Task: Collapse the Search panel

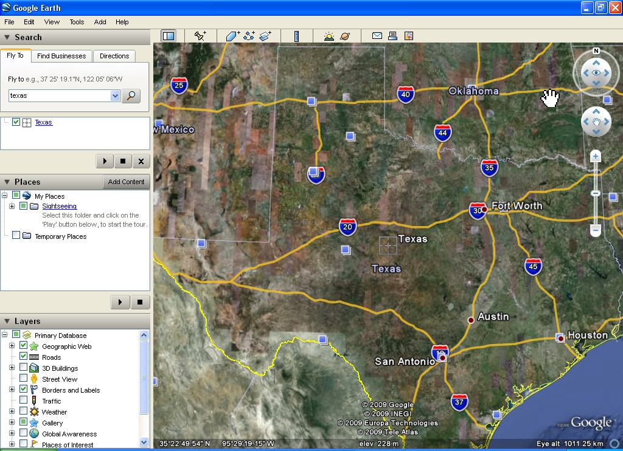Action: [7, 37]
